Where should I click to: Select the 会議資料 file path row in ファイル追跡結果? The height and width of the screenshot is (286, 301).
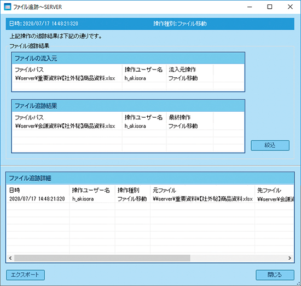click(128, 126)
